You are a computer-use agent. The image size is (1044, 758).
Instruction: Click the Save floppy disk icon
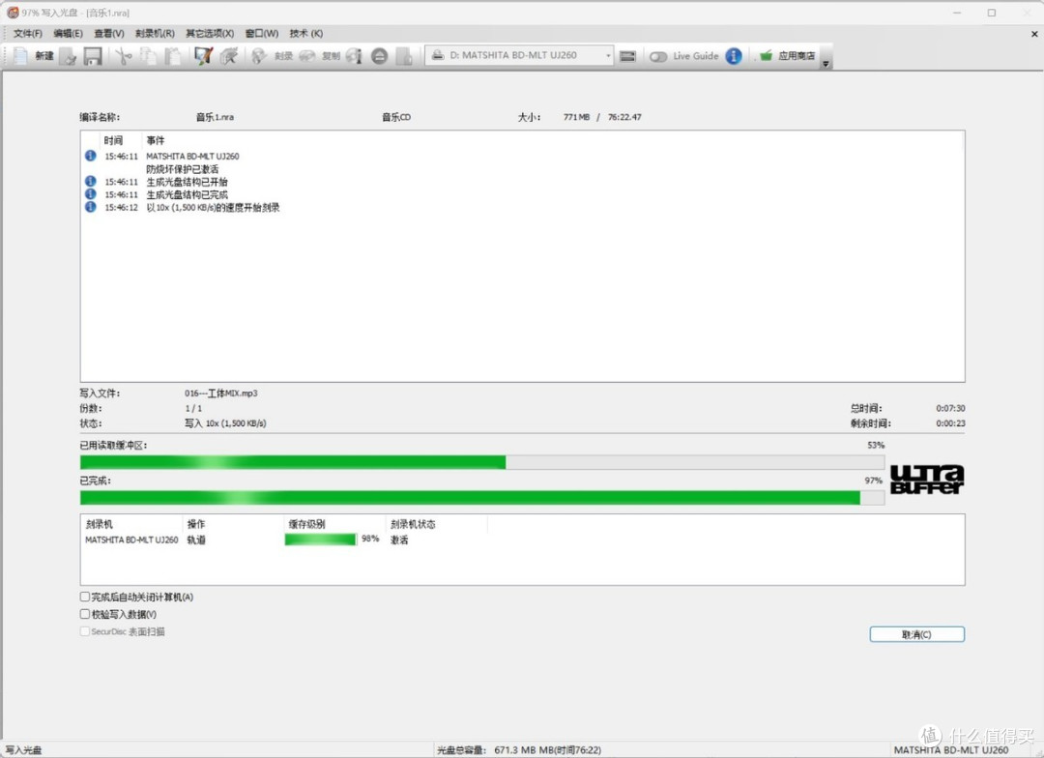93,57
